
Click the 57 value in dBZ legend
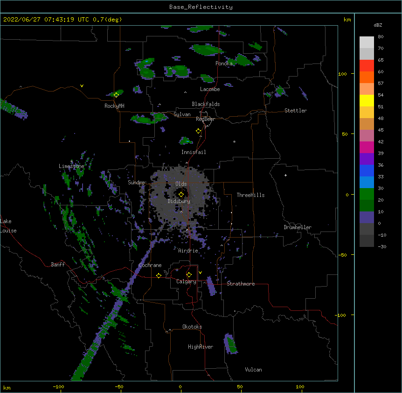click(x=381, y=83)
